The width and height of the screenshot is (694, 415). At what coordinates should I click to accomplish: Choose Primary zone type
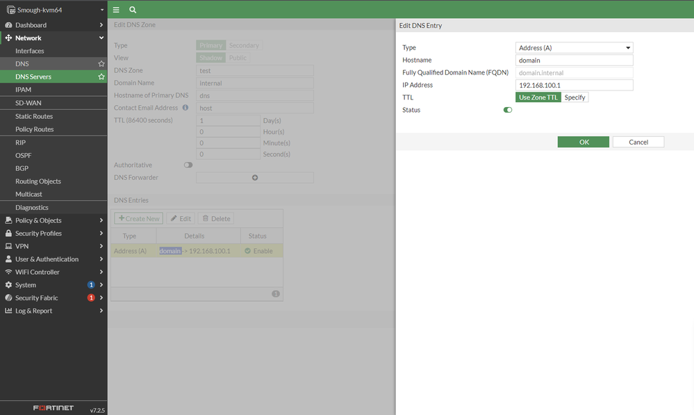(x=210, y=45)
